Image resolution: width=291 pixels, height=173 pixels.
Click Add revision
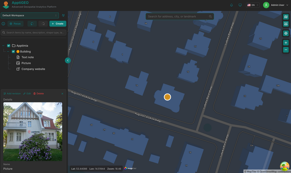click(12, 94)
